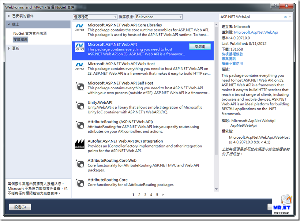Viewport: 300px width, 221px height.
Task: Open the search box history dropdown arrow
Action: [290, 17]
